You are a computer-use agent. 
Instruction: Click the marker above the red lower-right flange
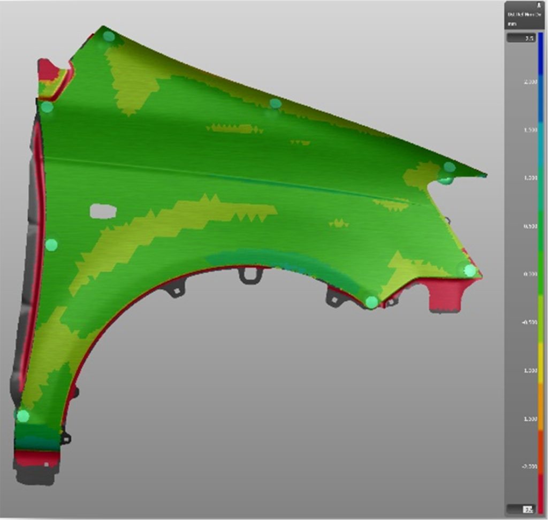coord(470,271)
